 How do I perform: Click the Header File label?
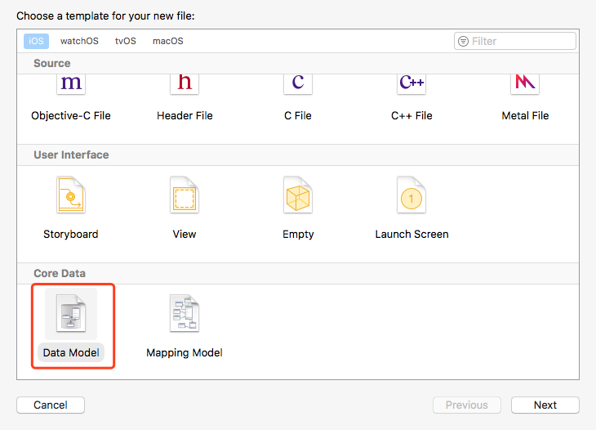(185, 116)
